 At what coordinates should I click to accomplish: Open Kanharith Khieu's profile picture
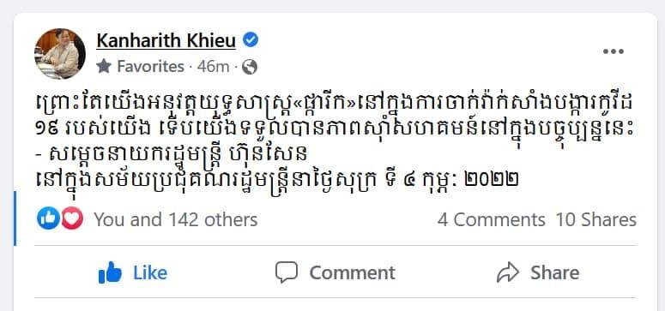pos(60,54)
